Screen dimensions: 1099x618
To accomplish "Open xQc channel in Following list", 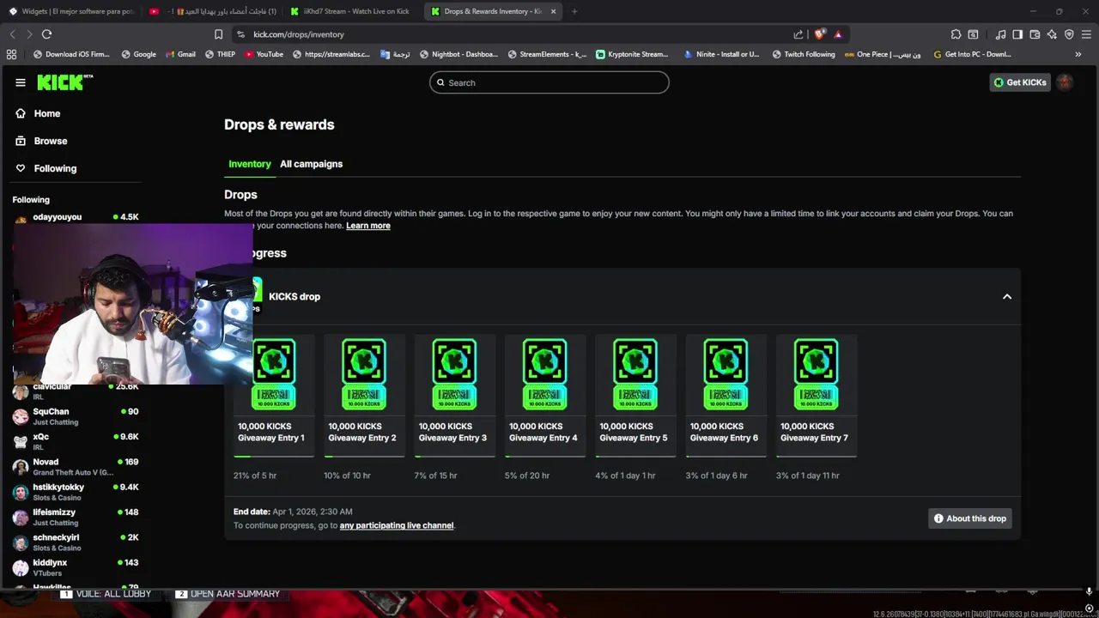I will 76,441.
